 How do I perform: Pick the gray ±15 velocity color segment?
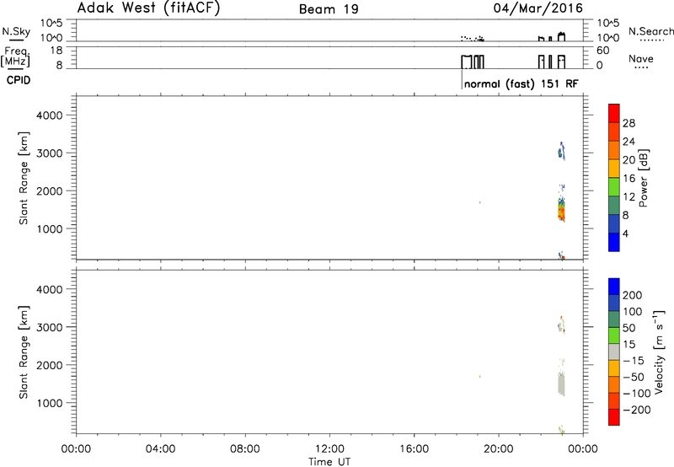tap(614, 352)
